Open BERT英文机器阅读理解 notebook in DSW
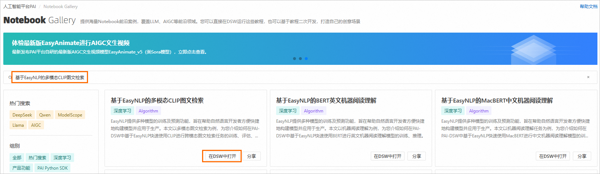Image resolution: width=600 pixels, height=174 pixels. (388, 156)
